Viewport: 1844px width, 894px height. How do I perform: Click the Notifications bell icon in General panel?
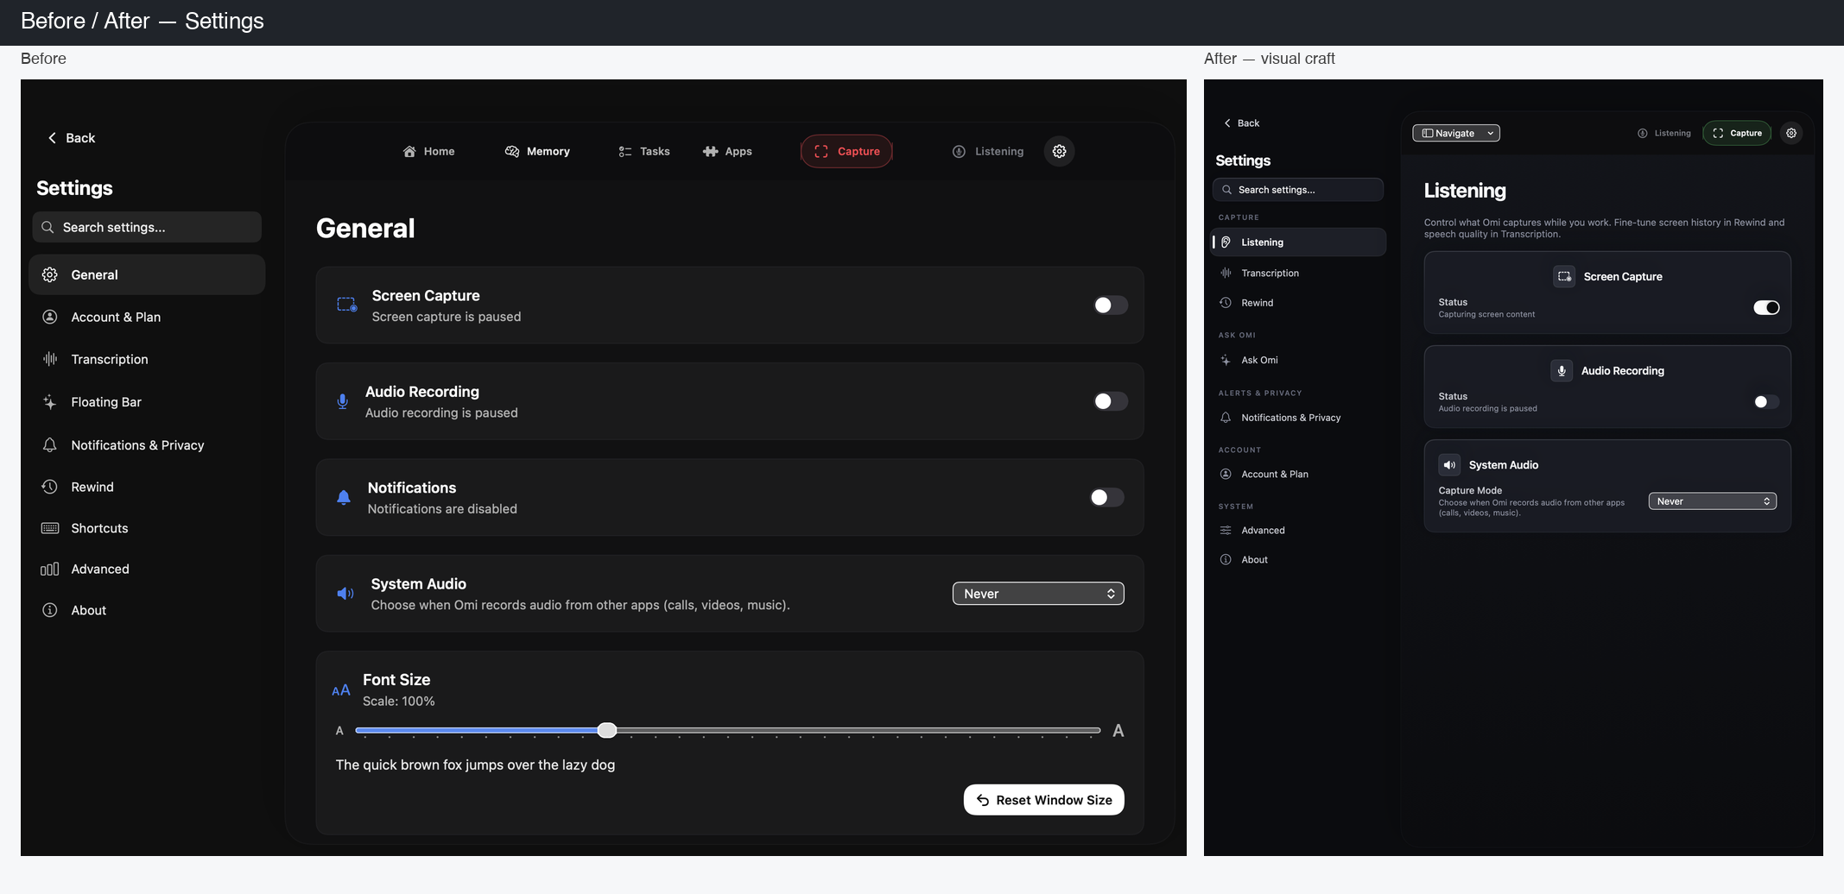tap(344, 497)
